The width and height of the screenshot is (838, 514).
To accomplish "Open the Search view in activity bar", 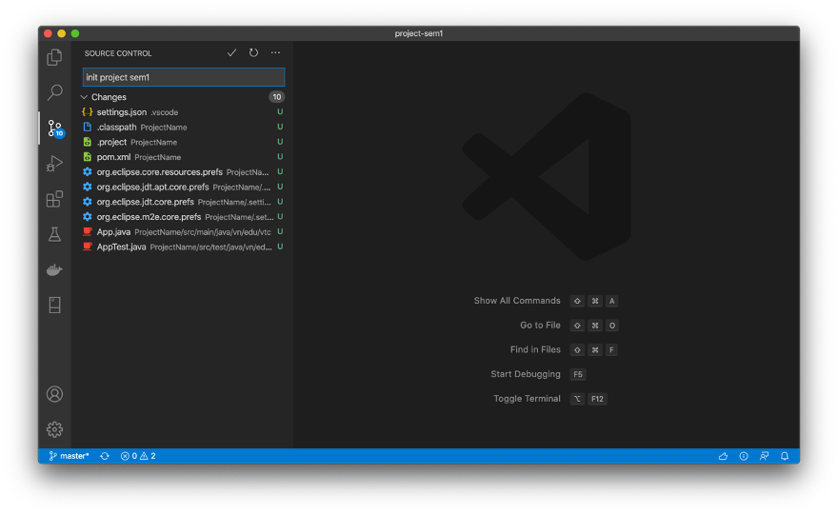I will click(x=54, y=92).
